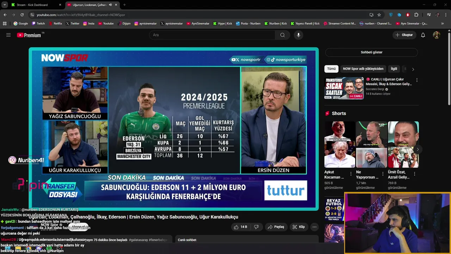Open the Dijipin bookmark
The image size is (451, 254).
pyautogui.click(x=124, y=24)
